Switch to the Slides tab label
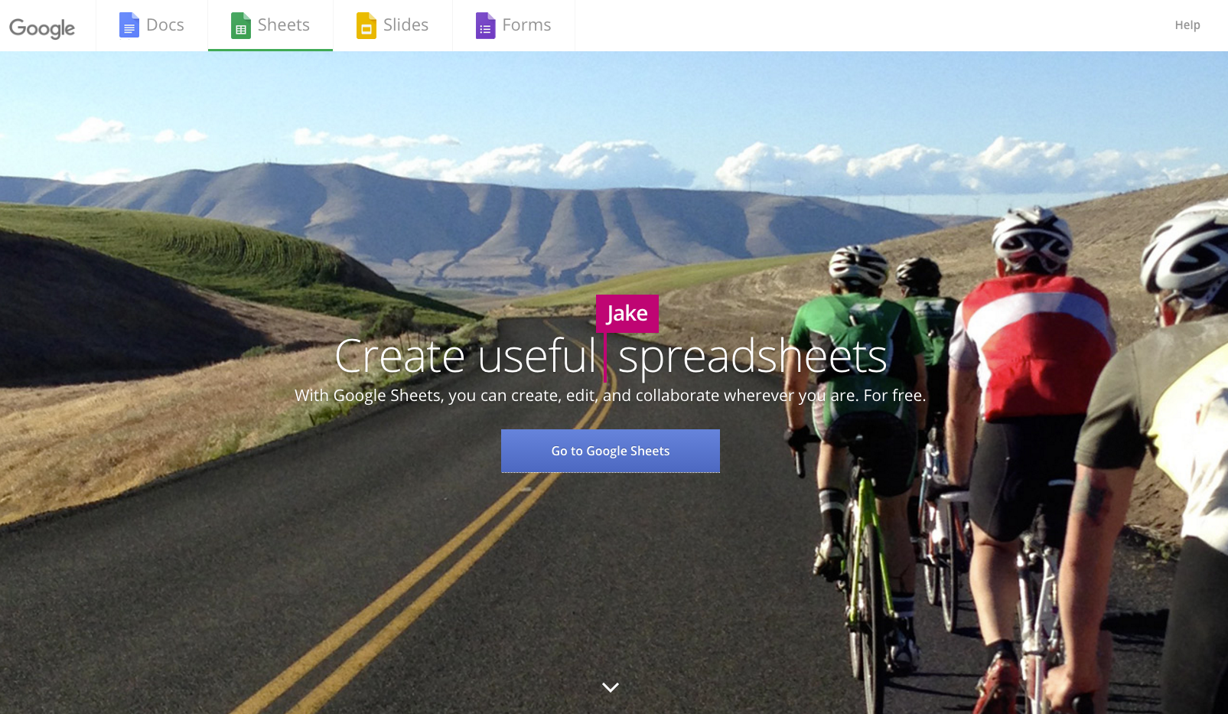Image resolution: width=1228 pixels, height=714 pixels. [x=406, y=25]
